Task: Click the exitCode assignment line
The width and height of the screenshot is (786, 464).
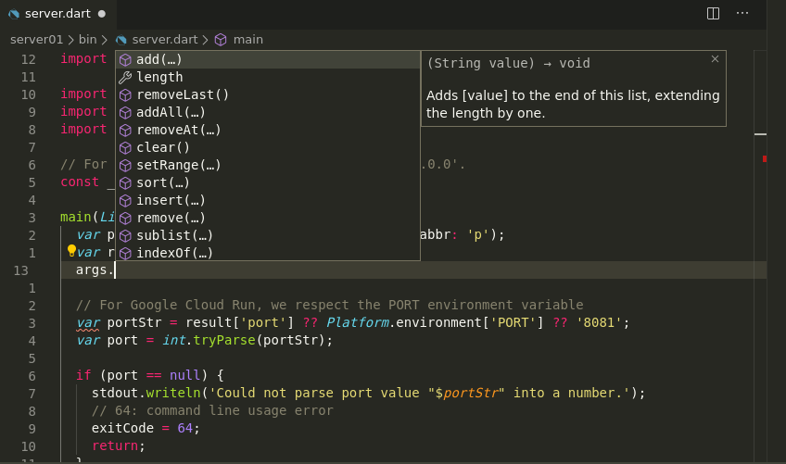Action: click(146, 429)
